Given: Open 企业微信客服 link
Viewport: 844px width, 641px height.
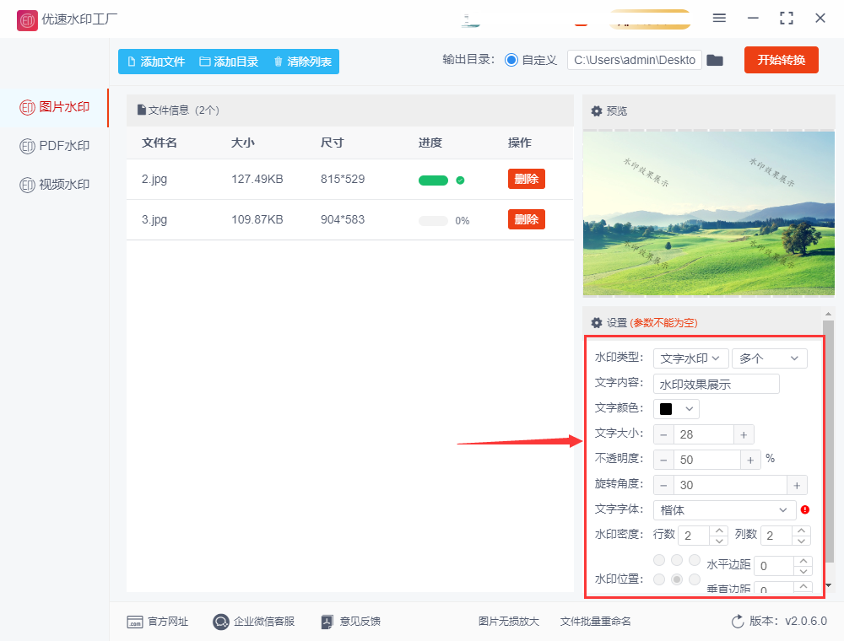Looking at the screenshot, I should pyautogui.click(x=263, y=622).
